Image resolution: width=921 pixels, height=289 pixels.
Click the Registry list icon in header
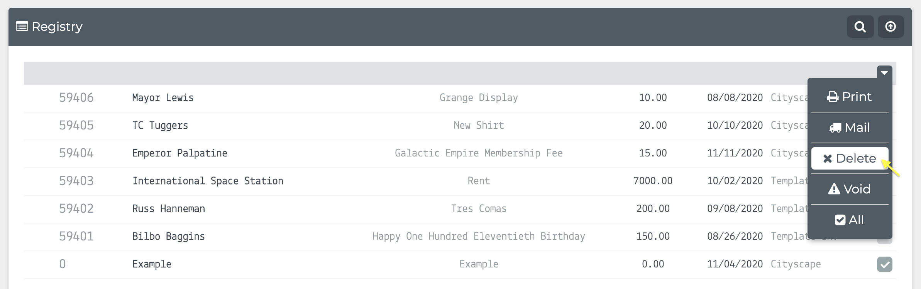[22, 27]
